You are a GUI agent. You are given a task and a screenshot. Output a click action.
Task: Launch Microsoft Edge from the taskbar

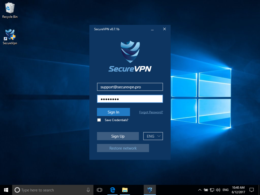(112, 190)
